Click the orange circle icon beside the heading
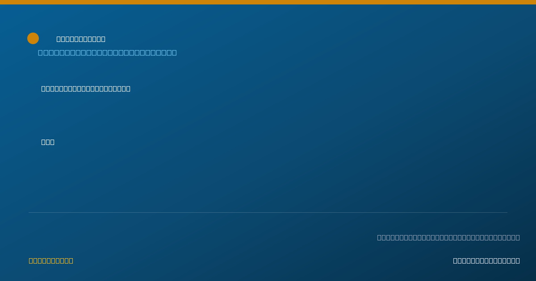The height and width of the screenshot is (281, 536). (33, 38)
